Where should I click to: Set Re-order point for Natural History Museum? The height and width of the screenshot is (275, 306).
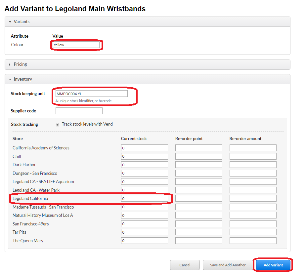point(199,215)
